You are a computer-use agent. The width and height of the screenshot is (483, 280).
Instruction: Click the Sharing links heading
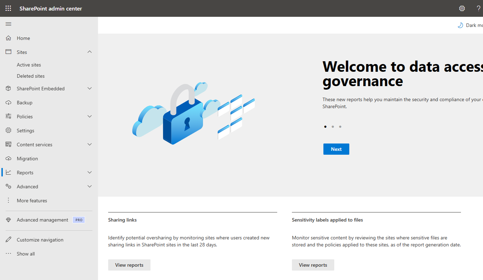tap(122, 220)
